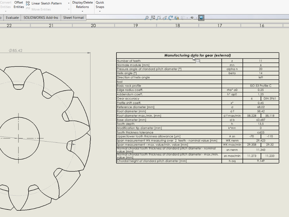This screenshot has width=289, height=217.
Task: Switch to the Sheet Format tab
Action: click(x=74, y=18)
